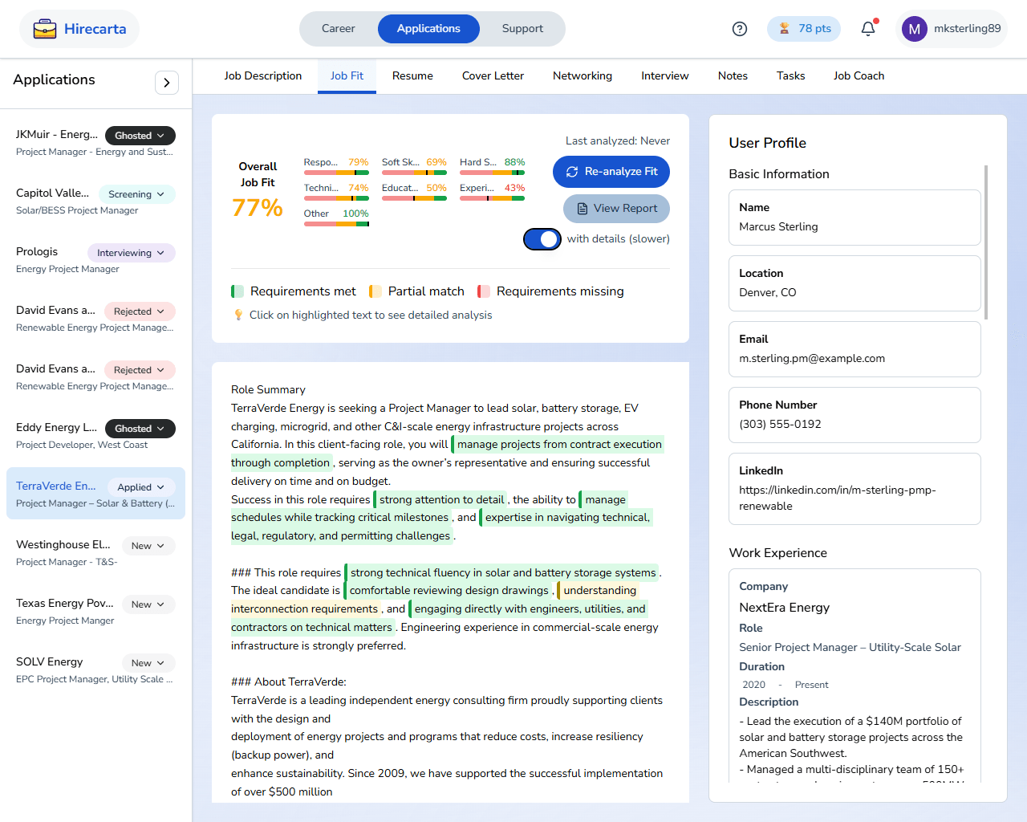The height and width of the screenshot is (822, 1027).
Task: Collapse the Applications sidebar with the arrow icon
Action: point(166,83)
